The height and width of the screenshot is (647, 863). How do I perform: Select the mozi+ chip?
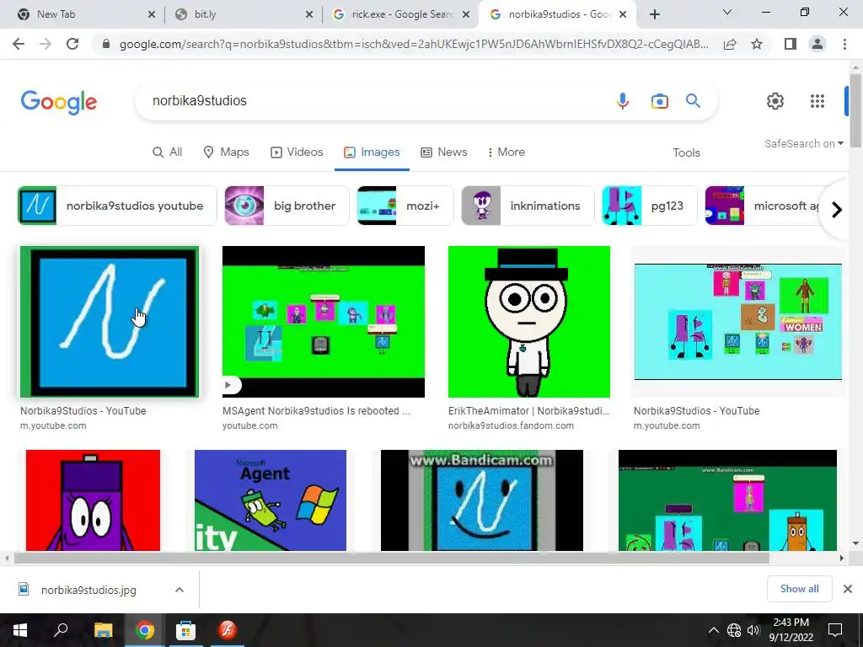(x=405, y=206)
